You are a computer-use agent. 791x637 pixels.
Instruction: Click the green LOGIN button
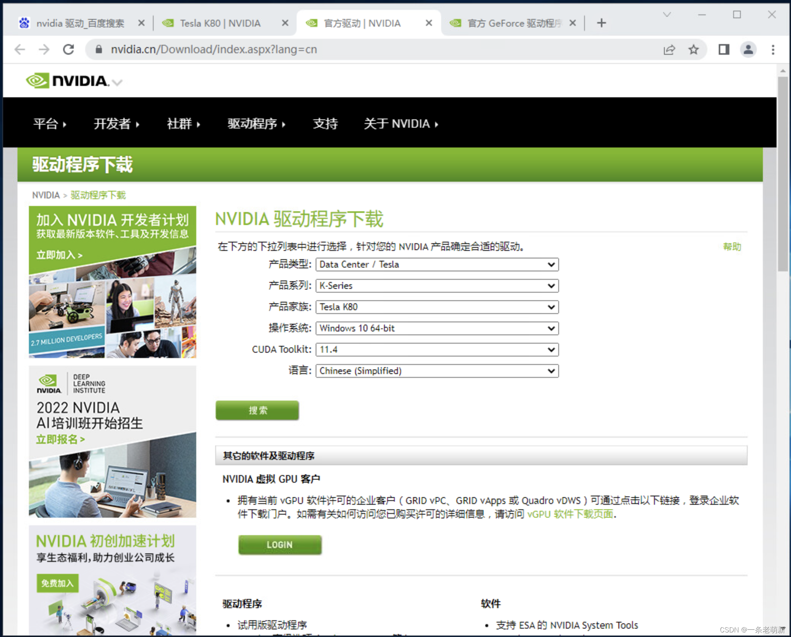[280, 545]
